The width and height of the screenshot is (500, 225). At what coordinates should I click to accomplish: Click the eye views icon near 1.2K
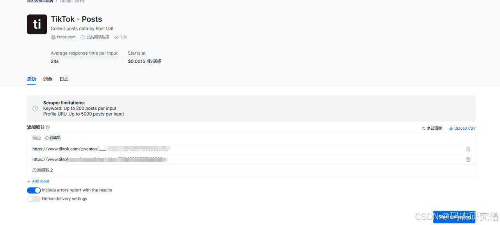click(116, 37)
